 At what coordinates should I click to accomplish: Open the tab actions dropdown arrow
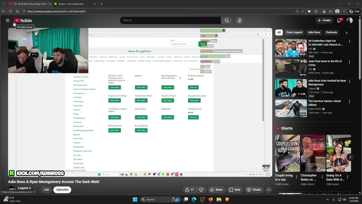(4, 4)
